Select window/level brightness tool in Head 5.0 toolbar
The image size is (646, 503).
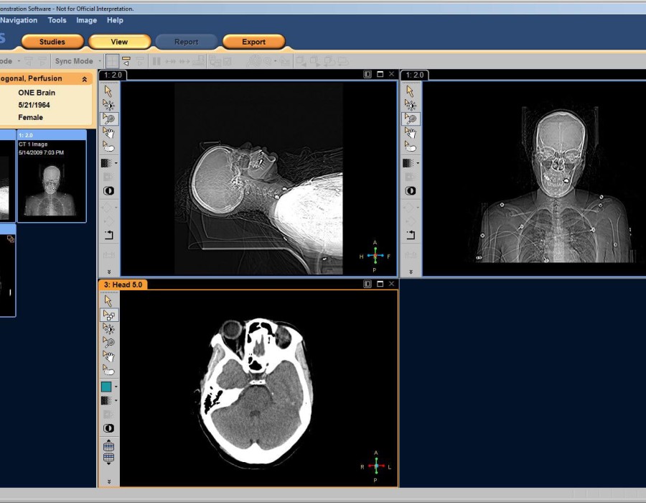pos(108,328)
